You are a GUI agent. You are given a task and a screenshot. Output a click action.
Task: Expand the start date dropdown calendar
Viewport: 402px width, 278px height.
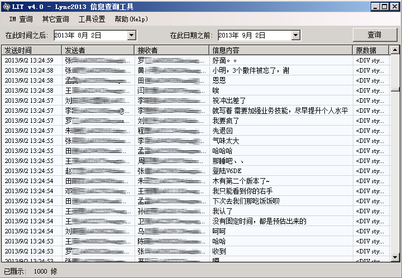pos(131,35)
